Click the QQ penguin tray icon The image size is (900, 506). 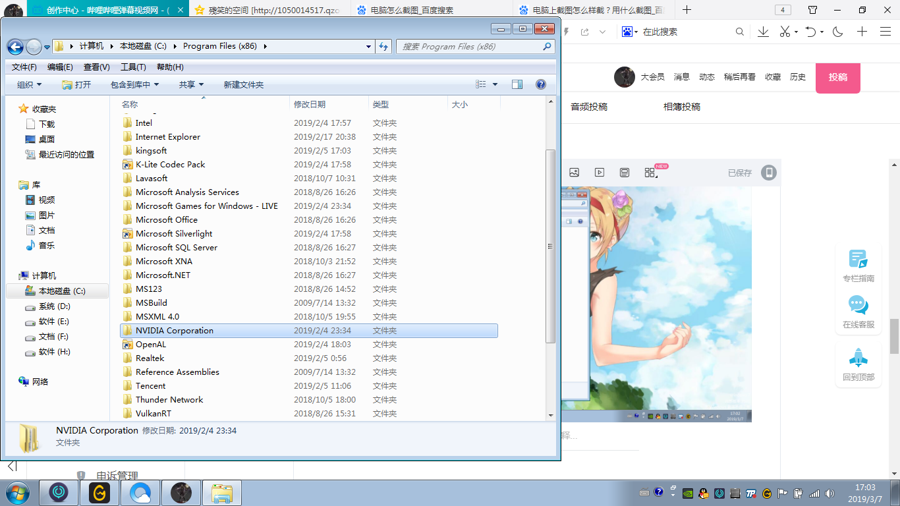(x=704, y=493)
